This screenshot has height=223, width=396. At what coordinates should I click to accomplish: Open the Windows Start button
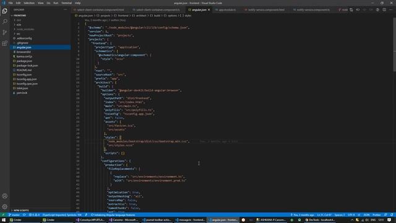click(4, 220)
